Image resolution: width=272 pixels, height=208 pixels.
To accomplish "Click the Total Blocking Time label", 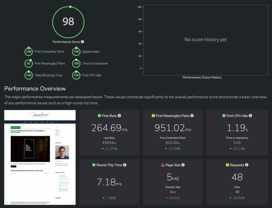I will 48,75.
